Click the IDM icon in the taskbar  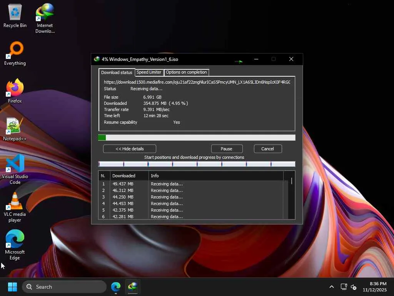(132, 287)
